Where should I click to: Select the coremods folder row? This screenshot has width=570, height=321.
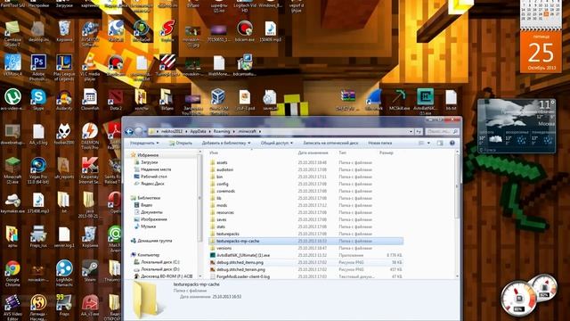[x=305, y=191]
